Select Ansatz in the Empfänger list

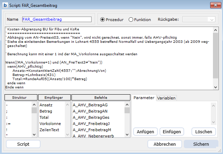click(46, 105)
